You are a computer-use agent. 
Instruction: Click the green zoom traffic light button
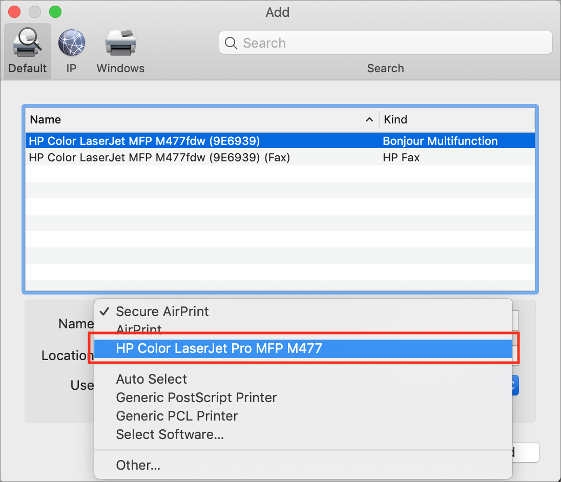55,11
